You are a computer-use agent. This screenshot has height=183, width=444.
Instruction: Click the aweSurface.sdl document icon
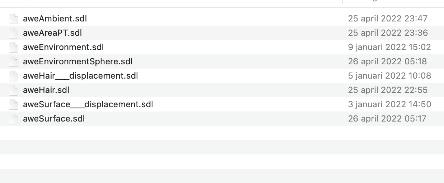(x=14, y=119)
